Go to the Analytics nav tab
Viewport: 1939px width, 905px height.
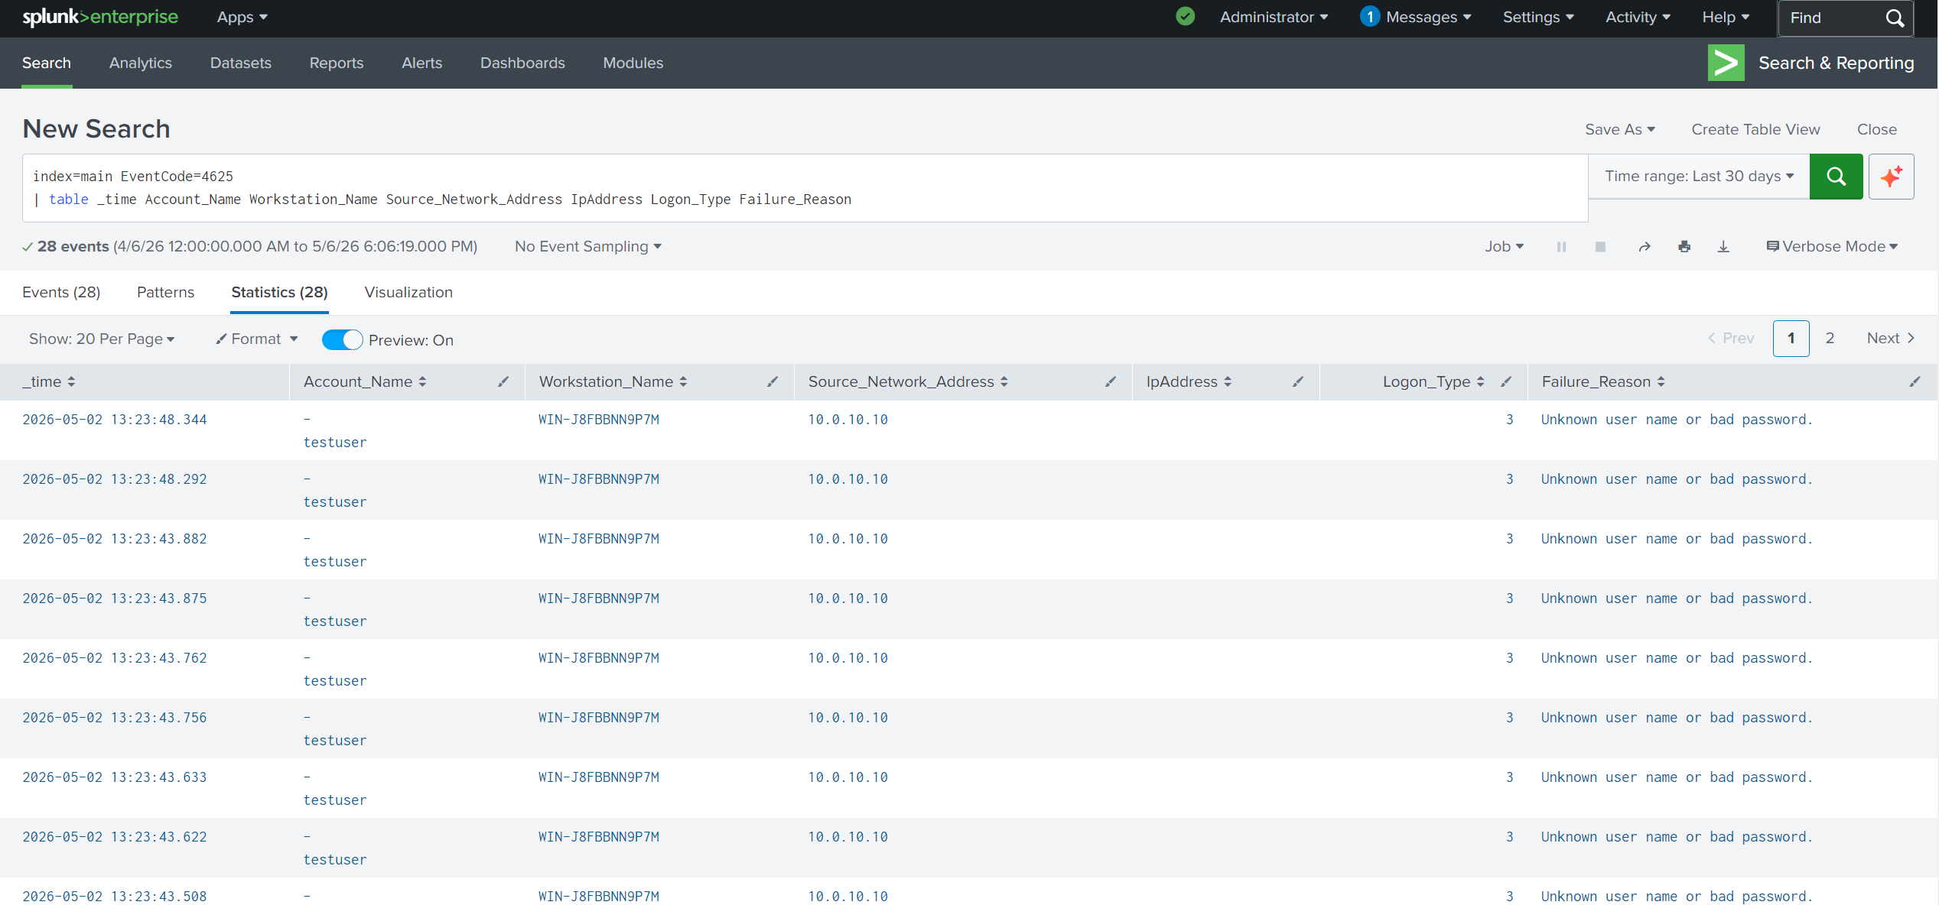[x=141, y=63]
